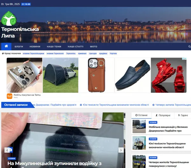This screenshot has height=168, width=191.
Task: Open НАШІ СТАТТІ menu item
Action: [75, 47]
